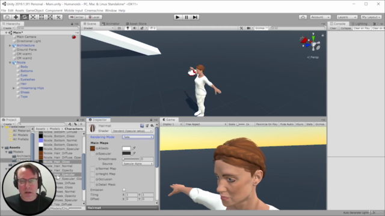Image resolution: width=385 pixels, height=216 pixels.
Task: Open the Layers dropdown
Action: pyautogui.click(x=346, y=17)
